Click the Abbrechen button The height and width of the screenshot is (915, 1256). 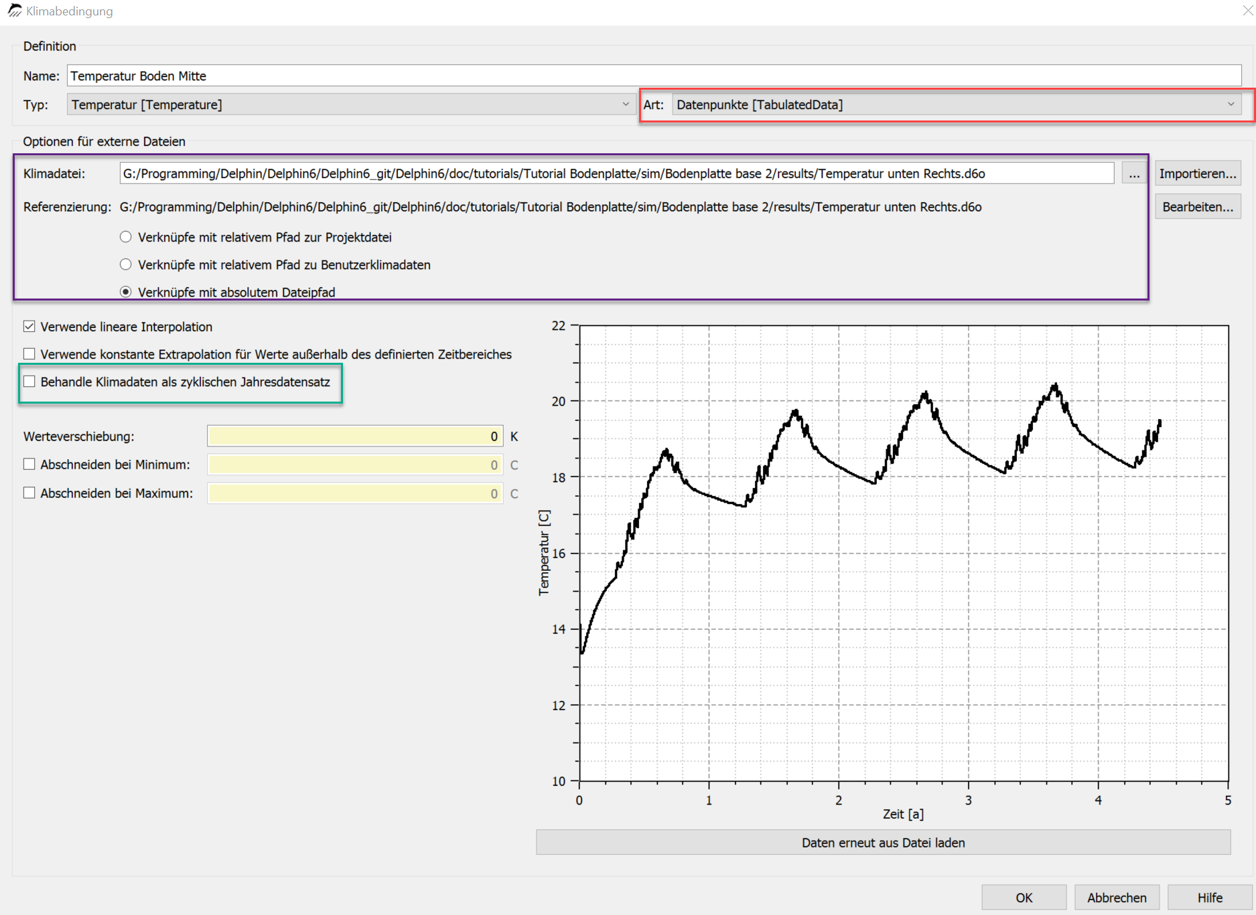click(x=1117, y=898)
